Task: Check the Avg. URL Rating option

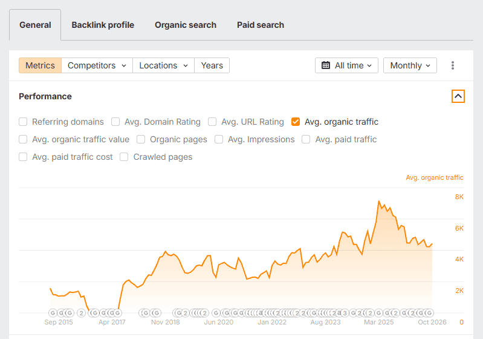Action: pyautogui.click(x=212, y=122)
